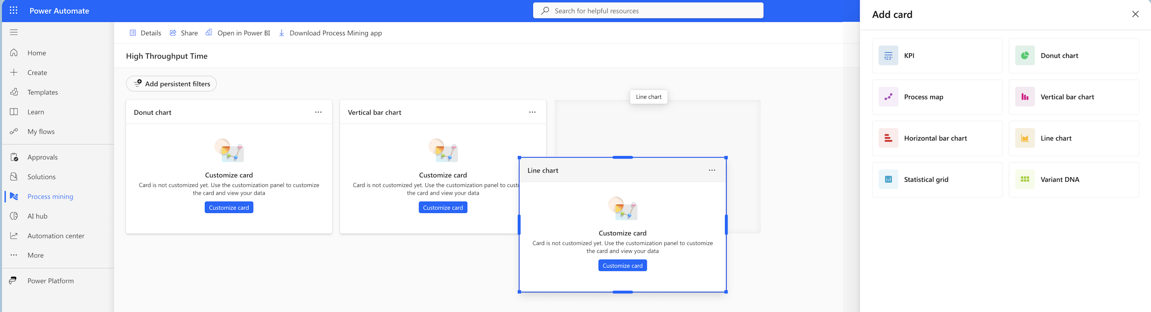
Task: Click the Share label in toolbar
Action: (190, 33)
